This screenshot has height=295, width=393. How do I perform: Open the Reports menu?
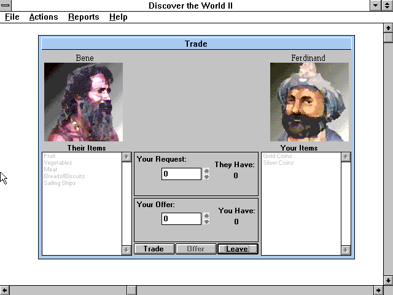point(84,17)
